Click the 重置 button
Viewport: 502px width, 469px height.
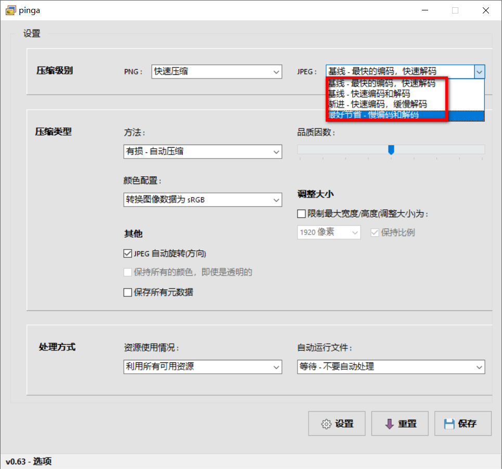coord(400,423)
